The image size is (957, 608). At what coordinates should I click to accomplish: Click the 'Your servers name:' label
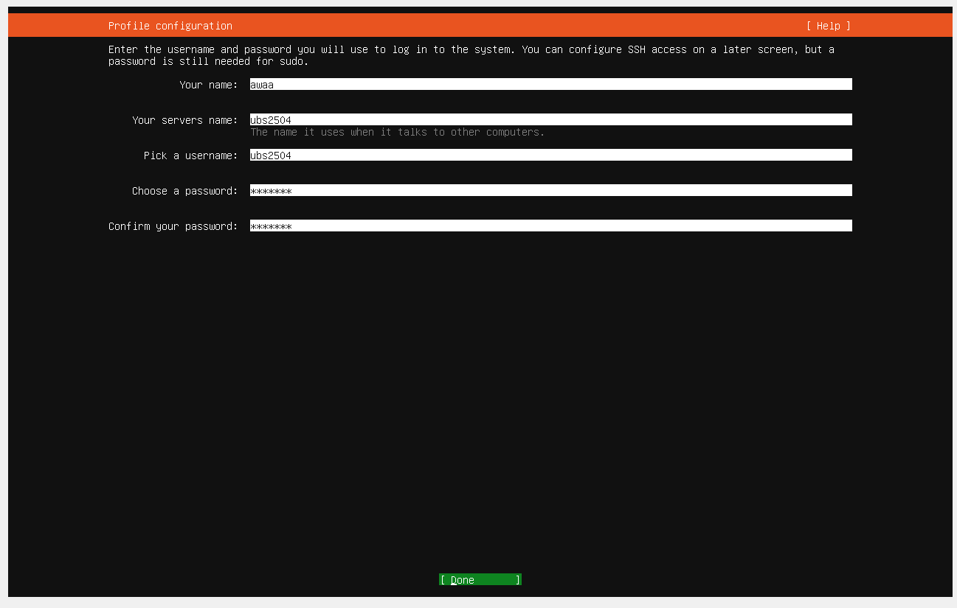coord(185,120)
